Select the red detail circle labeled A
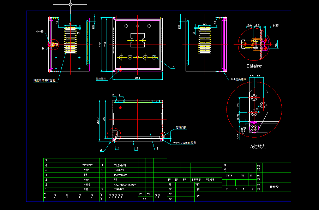This screenshot has width=319, height=210. tap(114, 135)
